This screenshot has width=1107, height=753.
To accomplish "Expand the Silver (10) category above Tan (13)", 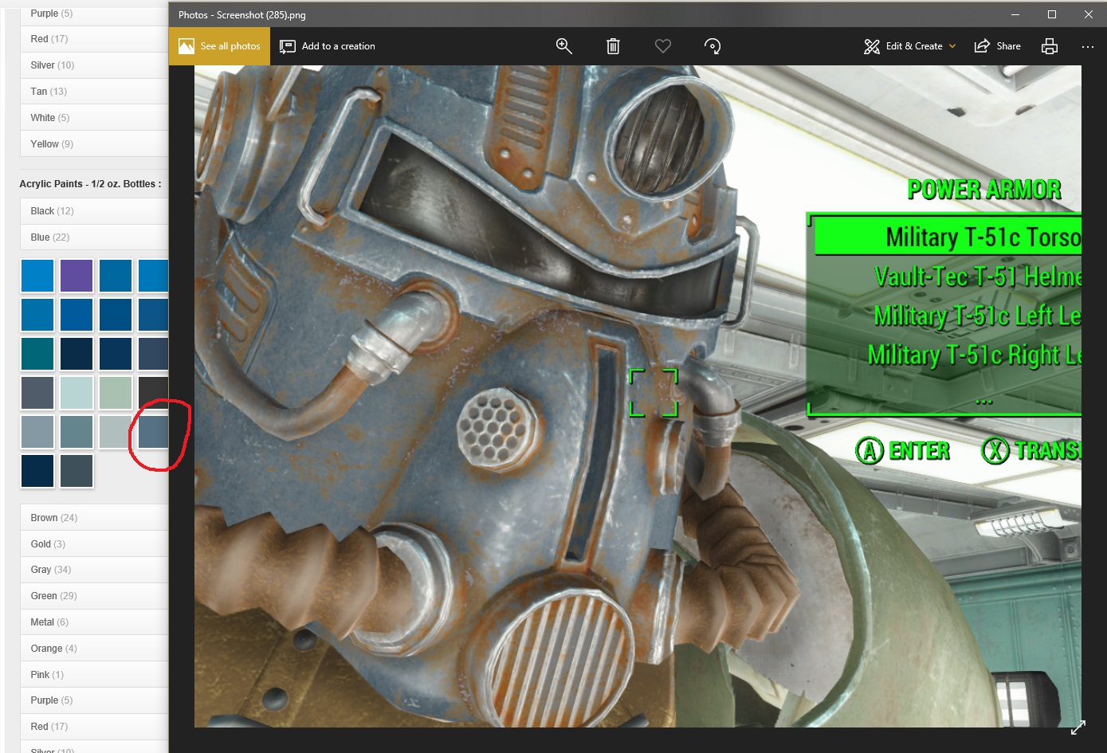I will (94, 65).
